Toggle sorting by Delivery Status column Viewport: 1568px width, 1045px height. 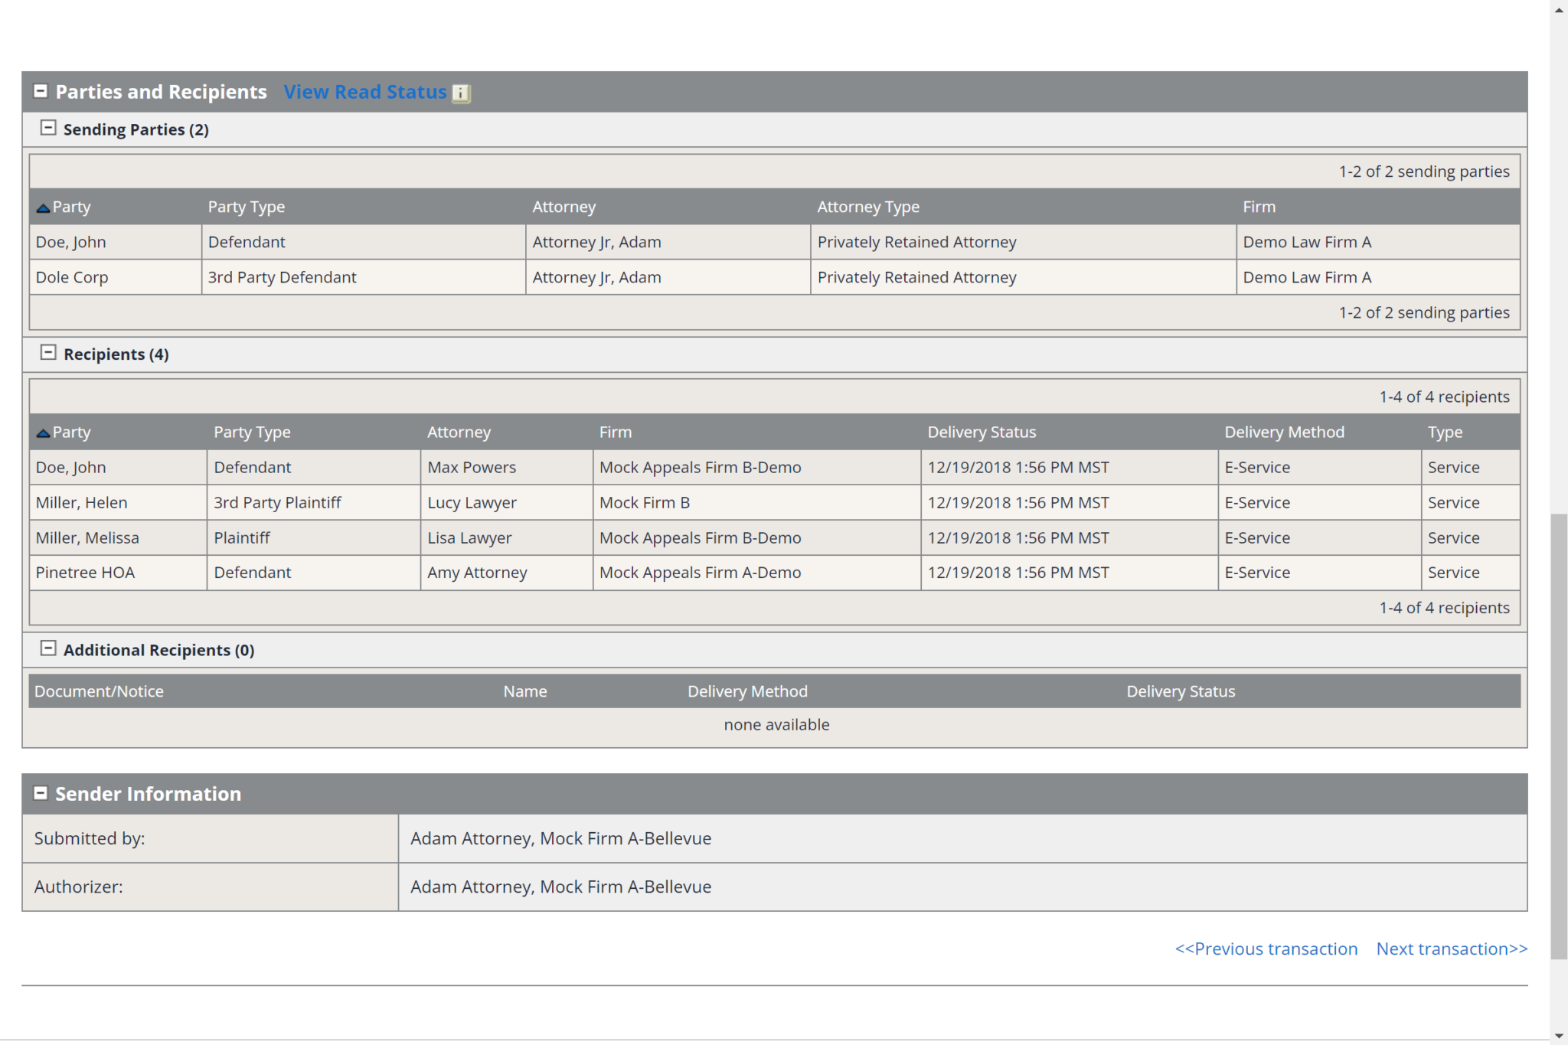coord(982,432)
